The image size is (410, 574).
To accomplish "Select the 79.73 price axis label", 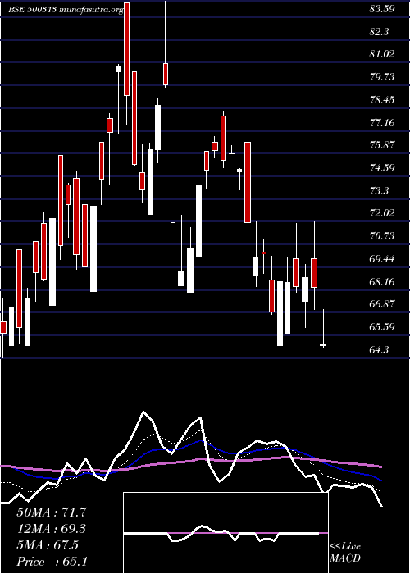I will pos(382,77).
